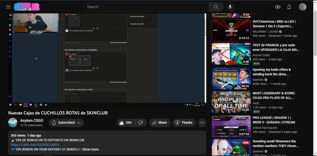Expand description with Show more
317x156 pixels.
[x=90, y=149]
